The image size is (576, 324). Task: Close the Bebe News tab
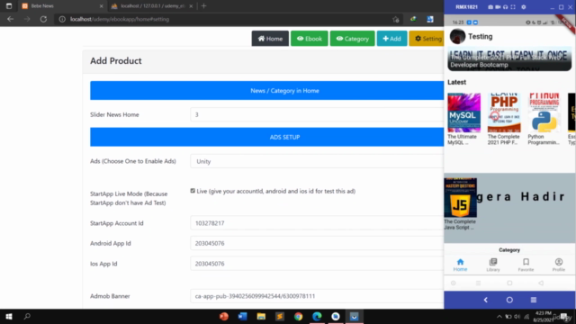click(102, 6)
